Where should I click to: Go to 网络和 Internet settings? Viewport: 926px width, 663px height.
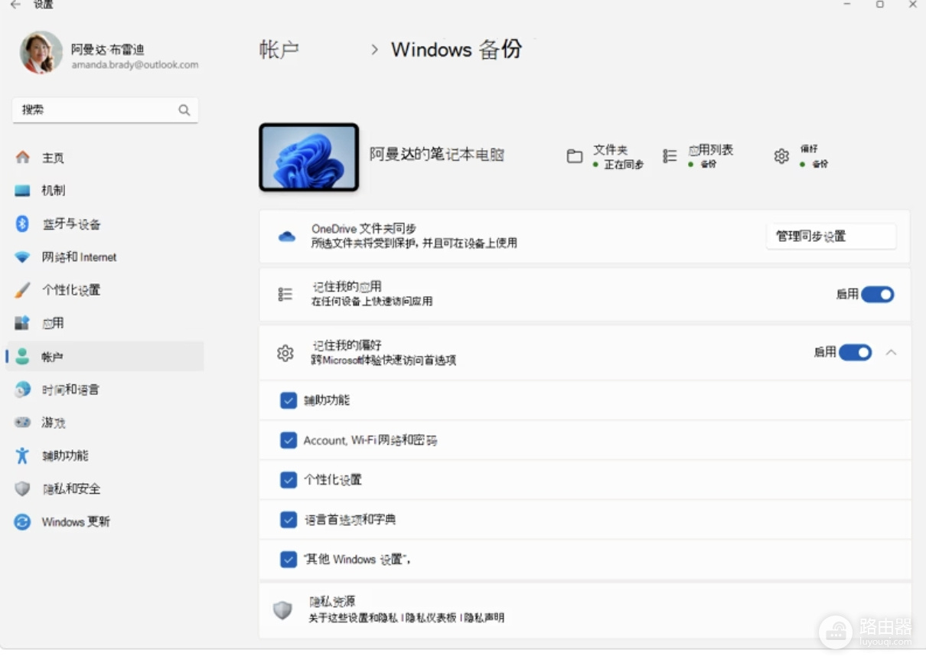coord(80,257)
